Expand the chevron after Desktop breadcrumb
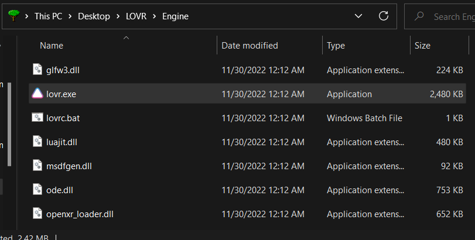Viewport: 475px width, 240px height. 118,16
